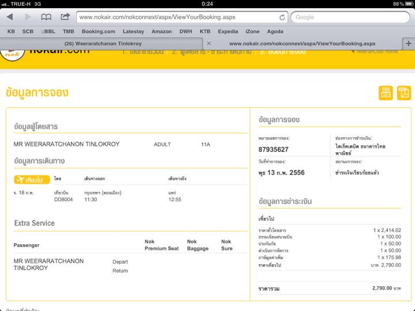Click flight number DD8004
Viewport: 415px width, 311px height.
click(x=63, y=199)
